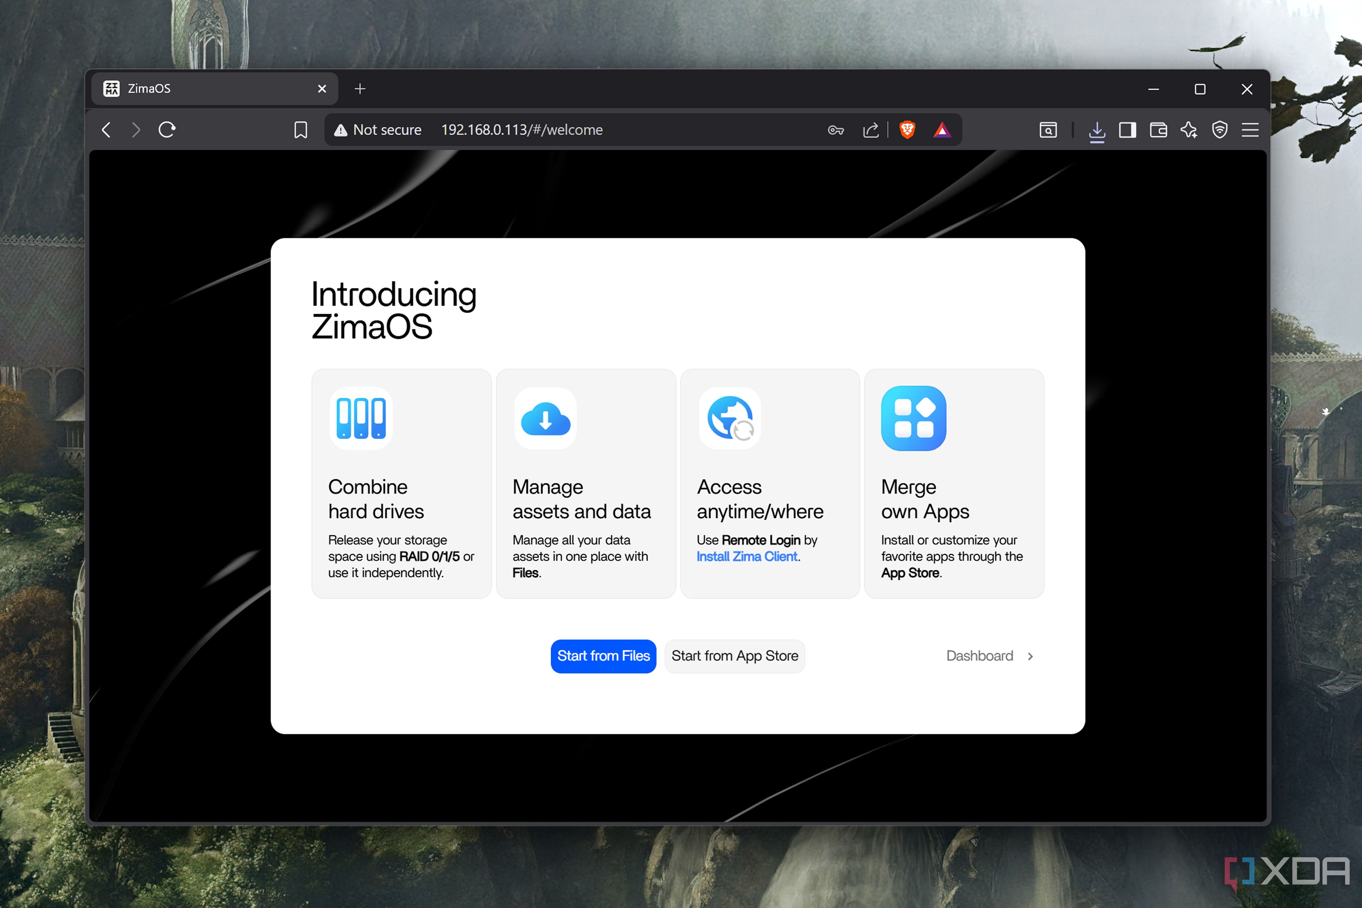Open Brave Shields lion icon
The image size is (1362, 908).
tap(907, 130)
